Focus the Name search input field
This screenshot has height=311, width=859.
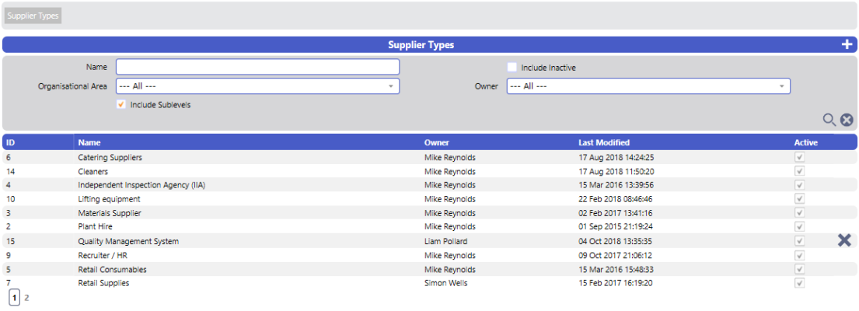(x=257, y=67)
